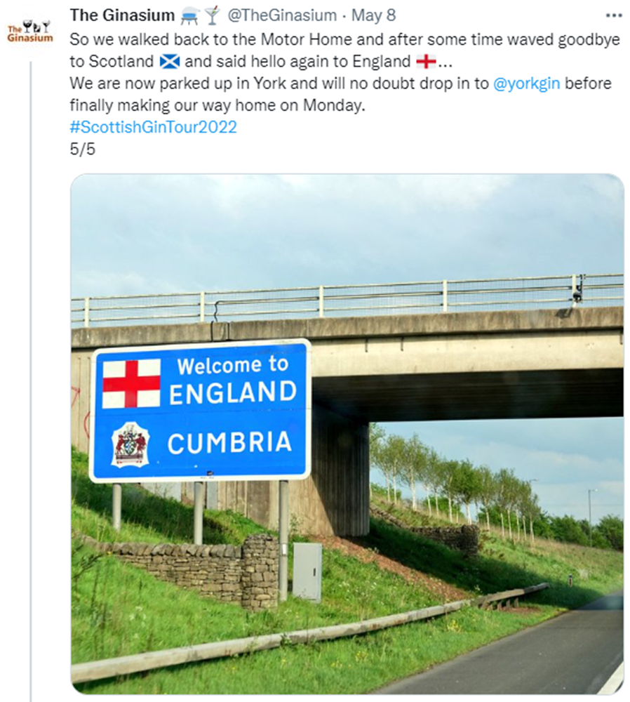The width and height of the screenshot is (630, 702).
Task: Click the blue-grey emoji right after the display name
Action: tap(190, 15)
